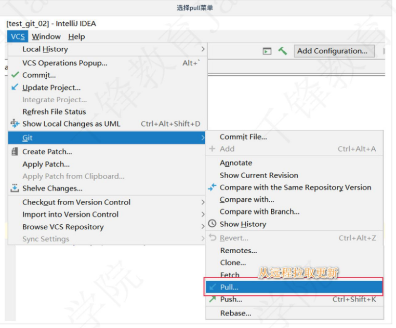Click the plus icon beside Add
This screenshot has height=328, width=396.
212,148
